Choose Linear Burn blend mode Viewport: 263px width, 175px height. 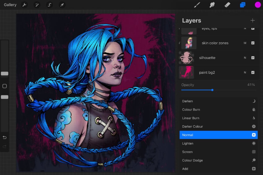tap(218, 118)
